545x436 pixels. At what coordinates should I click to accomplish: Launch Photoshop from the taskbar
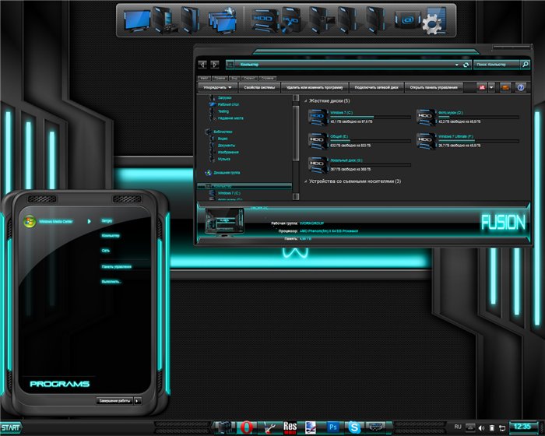(x=332, y=427)
